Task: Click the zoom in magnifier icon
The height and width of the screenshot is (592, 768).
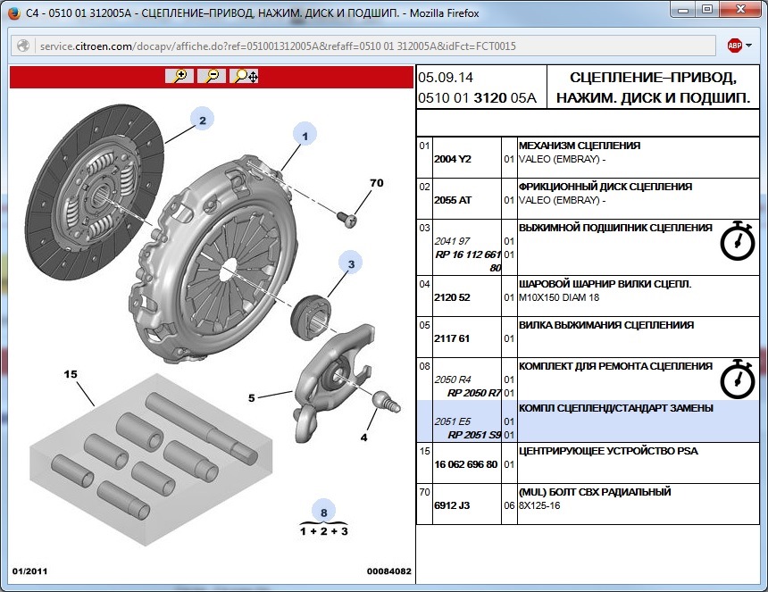Action: click(x=179, y=76)
